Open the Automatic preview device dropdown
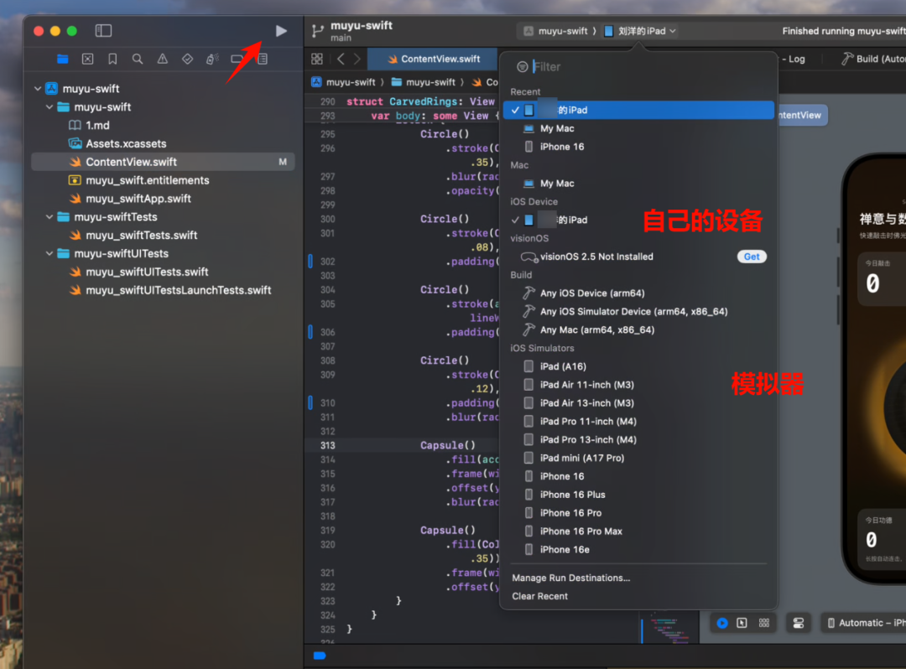The height and width of the screenshot is (669, 906). pyautogui.click(x=866, y=623)
